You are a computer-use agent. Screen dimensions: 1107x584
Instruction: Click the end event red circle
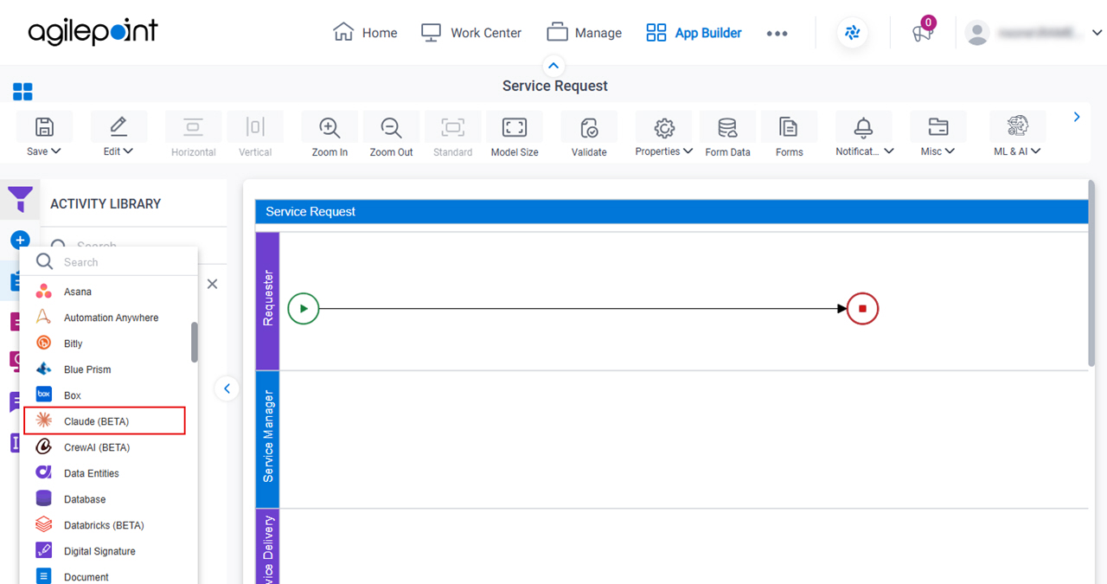tap(862, 308)
